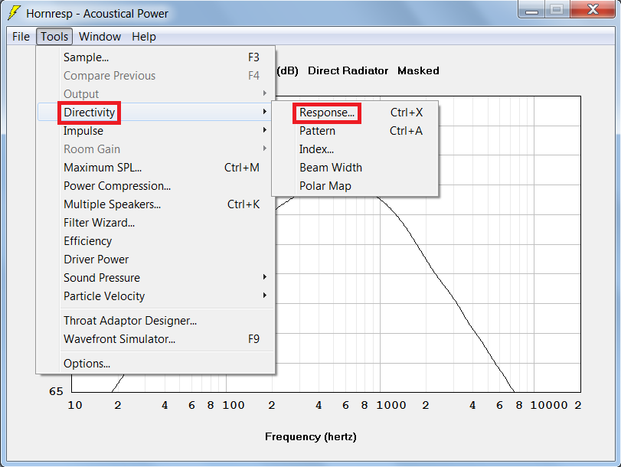Expand the Particle Velocity submenu
621x467 pixels.
156,296
